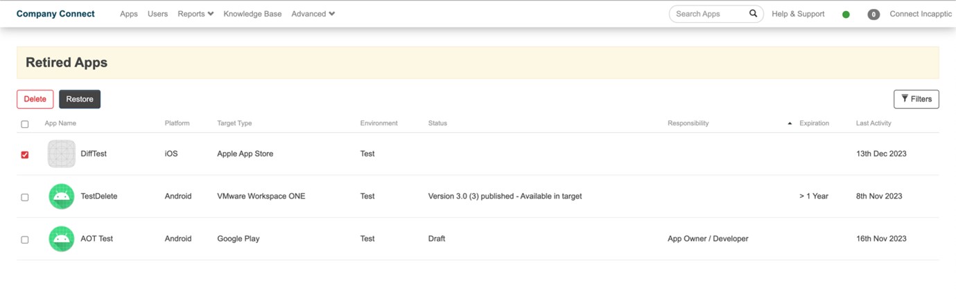956x301 pixels.
Task: Click the sort arrow beside Expiration
Action: click(x=790, y=123)
